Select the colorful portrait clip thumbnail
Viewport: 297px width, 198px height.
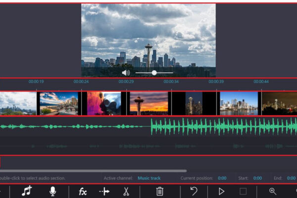pos(104,103)
